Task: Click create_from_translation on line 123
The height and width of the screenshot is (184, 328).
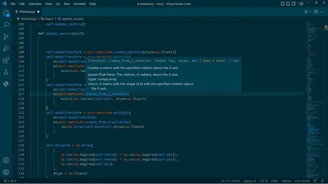Action: click(108, 122)
